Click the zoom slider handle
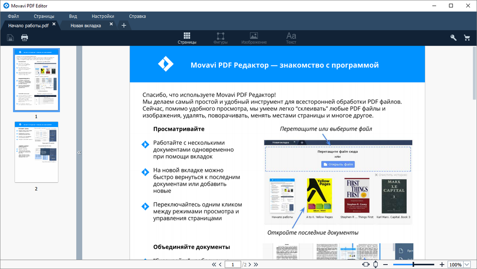Viewport: 477px width, 269px height. [413, 264]
